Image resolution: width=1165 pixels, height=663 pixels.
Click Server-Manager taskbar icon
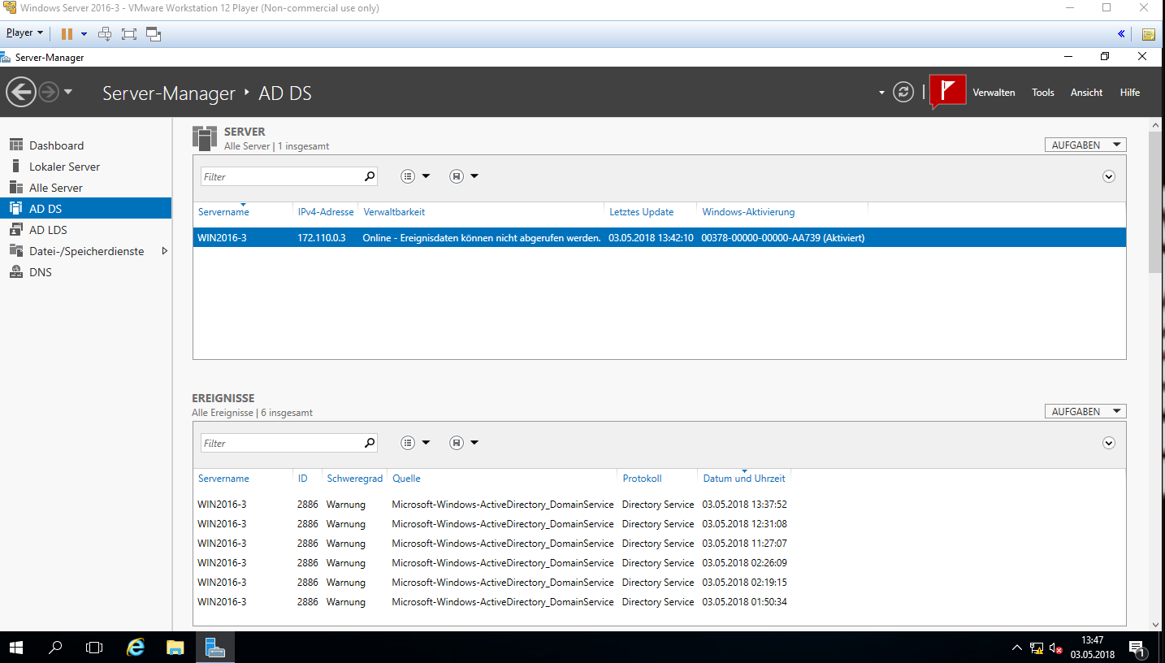[214, 648]
